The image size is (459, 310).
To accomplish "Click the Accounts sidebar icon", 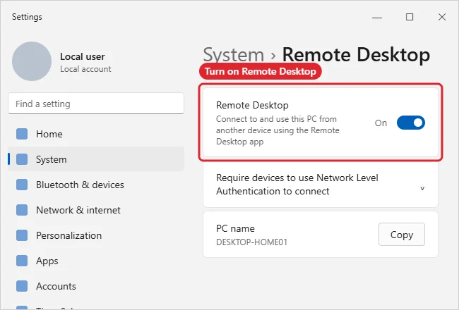I will point(22,286).
